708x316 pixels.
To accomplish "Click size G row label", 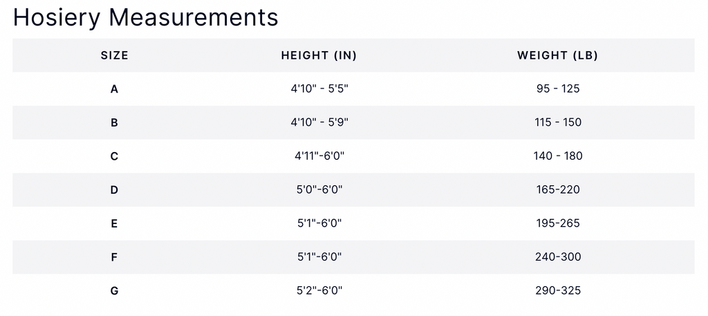I will (114, 290).
